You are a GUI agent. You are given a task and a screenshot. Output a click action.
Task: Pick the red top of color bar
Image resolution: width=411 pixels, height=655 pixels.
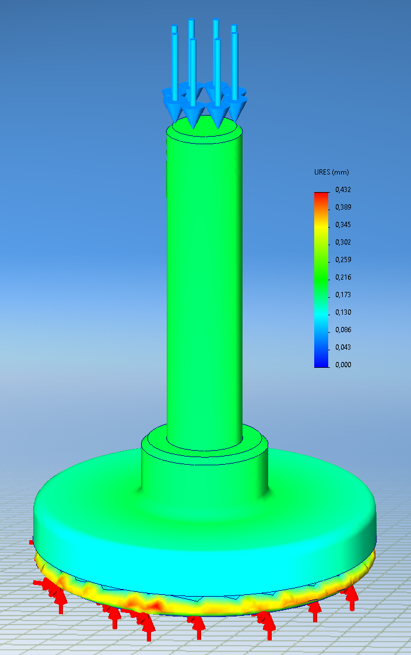click(x=321, y=196)
